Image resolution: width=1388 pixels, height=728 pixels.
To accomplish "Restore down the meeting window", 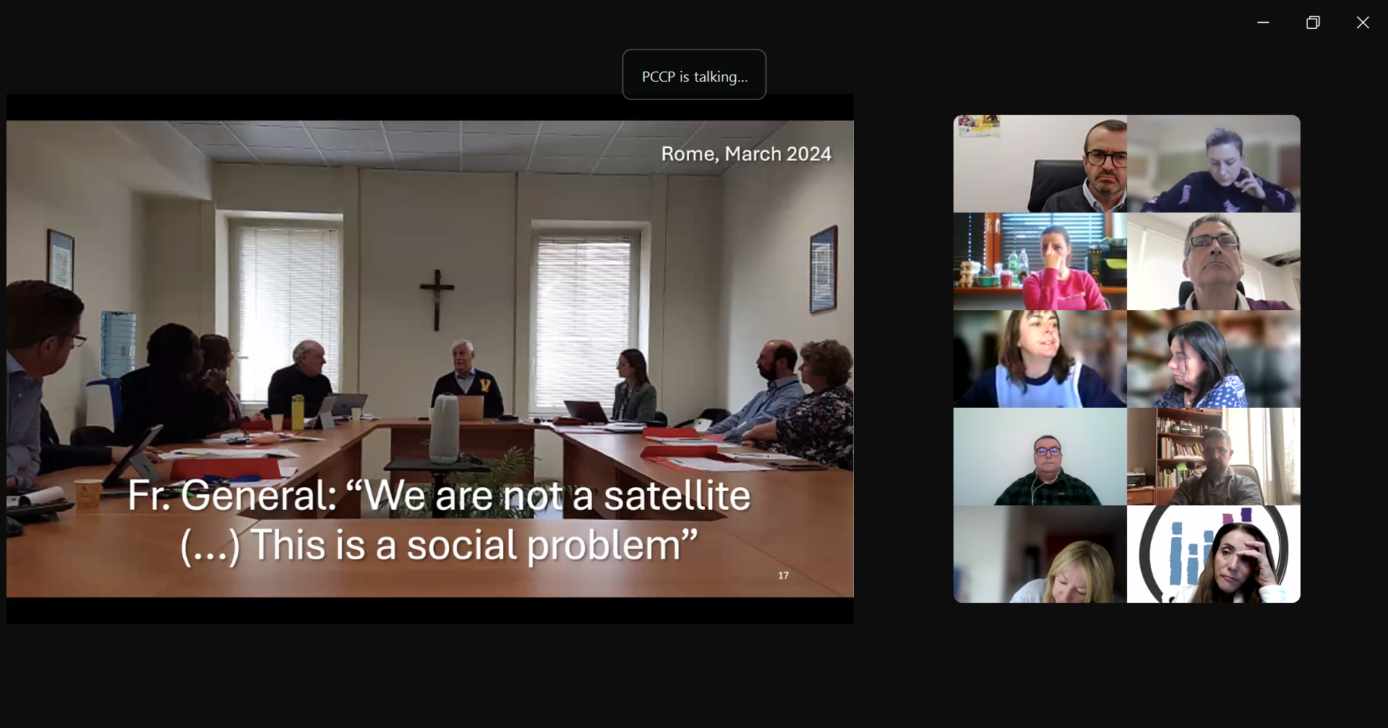I will point(1313,22).
